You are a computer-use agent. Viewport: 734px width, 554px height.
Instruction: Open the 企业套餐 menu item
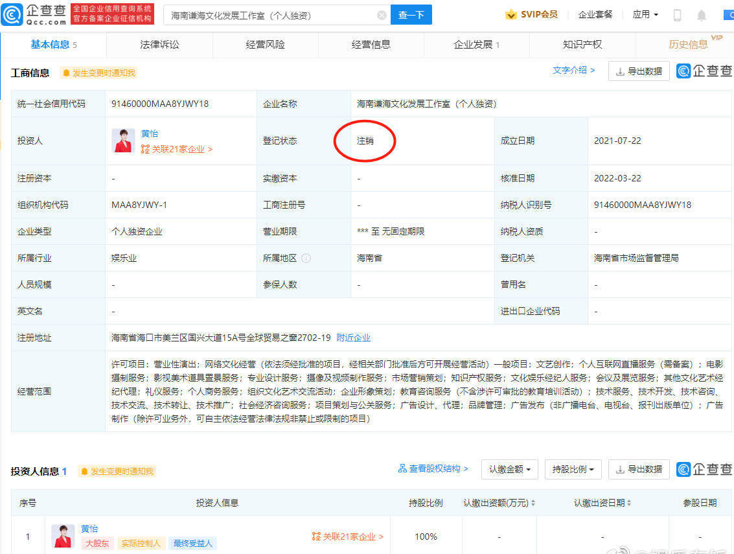pos(595,14)
